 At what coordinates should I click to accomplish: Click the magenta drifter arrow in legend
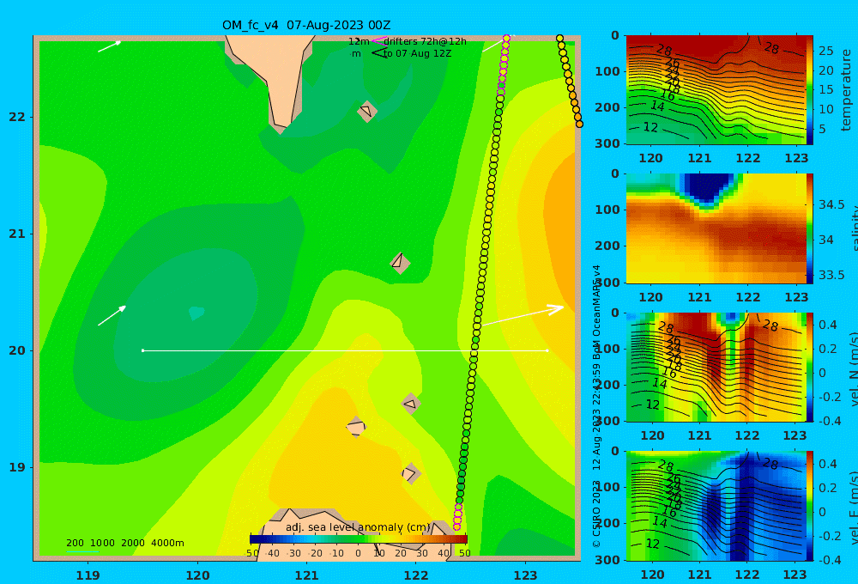click(379, 40)
